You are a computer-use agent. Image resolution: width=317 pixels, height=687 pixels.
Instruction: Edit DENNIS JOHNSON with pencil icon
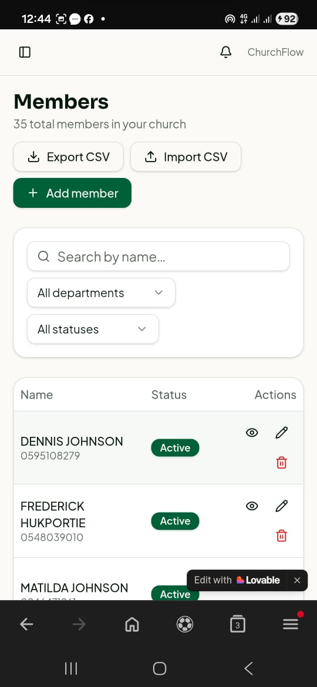(x=282, y=433)
